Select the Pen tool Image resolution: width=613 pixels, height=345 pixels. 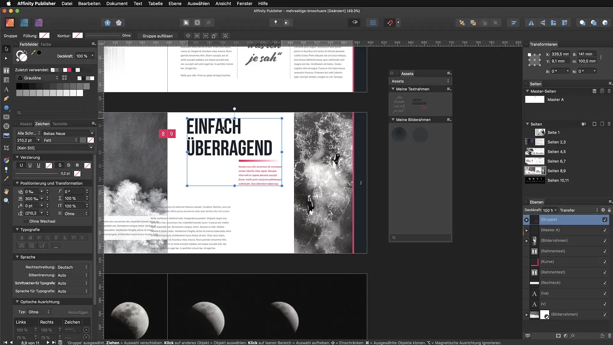coord(6,98)
